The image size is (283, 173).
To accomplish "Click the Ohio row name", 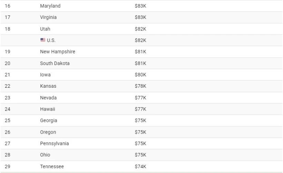I will [x=45, y=155].
